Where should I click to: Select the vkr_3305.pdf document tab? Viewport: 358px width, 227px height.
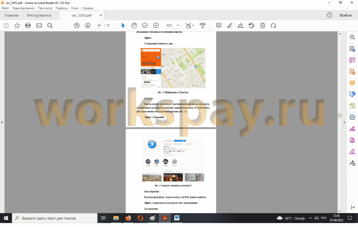(82, 15)
